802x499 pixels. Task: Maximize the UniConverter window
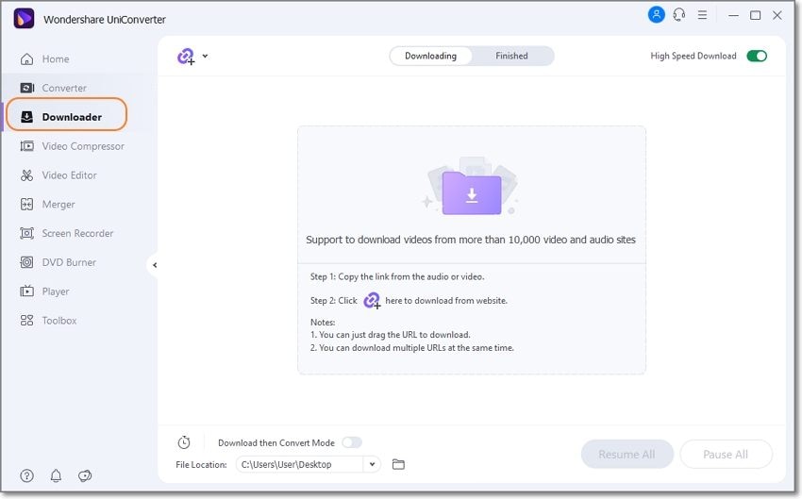pyautogui.click(x=756, y=15)
